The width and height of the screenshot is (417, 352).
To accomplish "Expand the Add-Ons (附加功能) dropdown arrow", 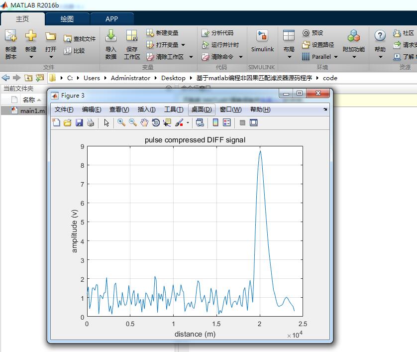I will coord(354,57).
